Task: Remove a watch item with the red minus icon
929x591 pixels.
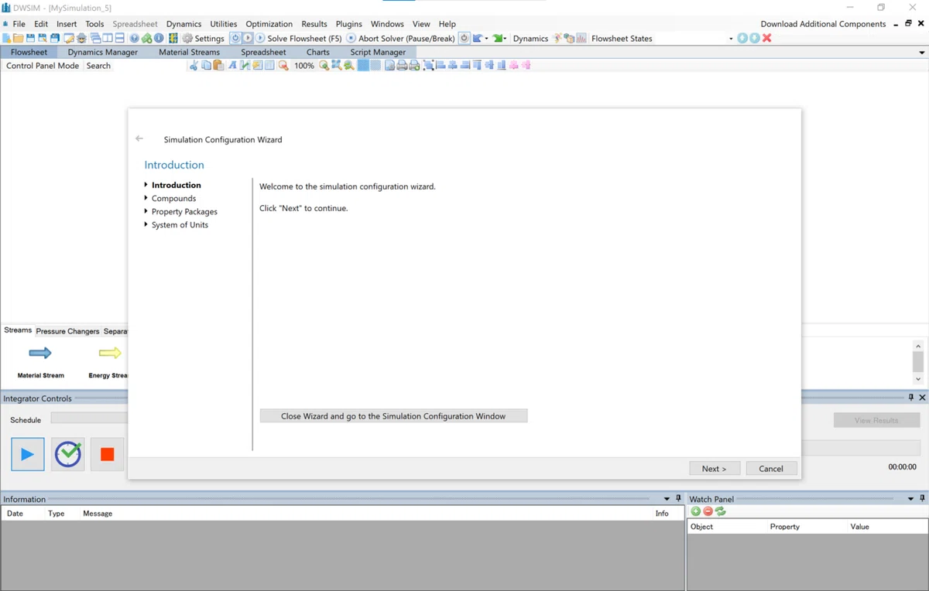Action: point(708,511)
